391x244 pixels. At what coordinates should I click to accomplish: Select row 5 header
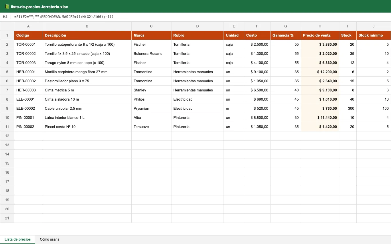7,72
